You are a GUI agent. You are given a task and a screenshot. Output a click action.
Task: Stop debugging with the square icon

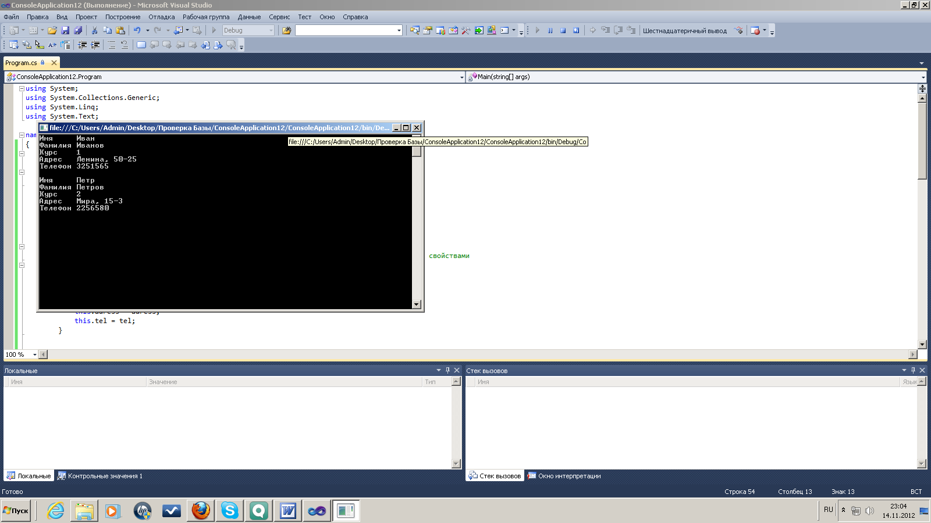[x=563, y=31]
